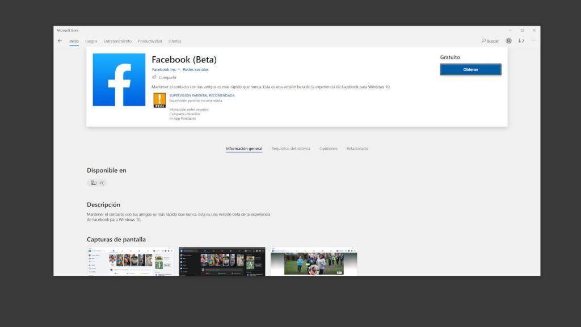Open the Opiniones tab
Screen dimensions: 581x327
(328, 148)
